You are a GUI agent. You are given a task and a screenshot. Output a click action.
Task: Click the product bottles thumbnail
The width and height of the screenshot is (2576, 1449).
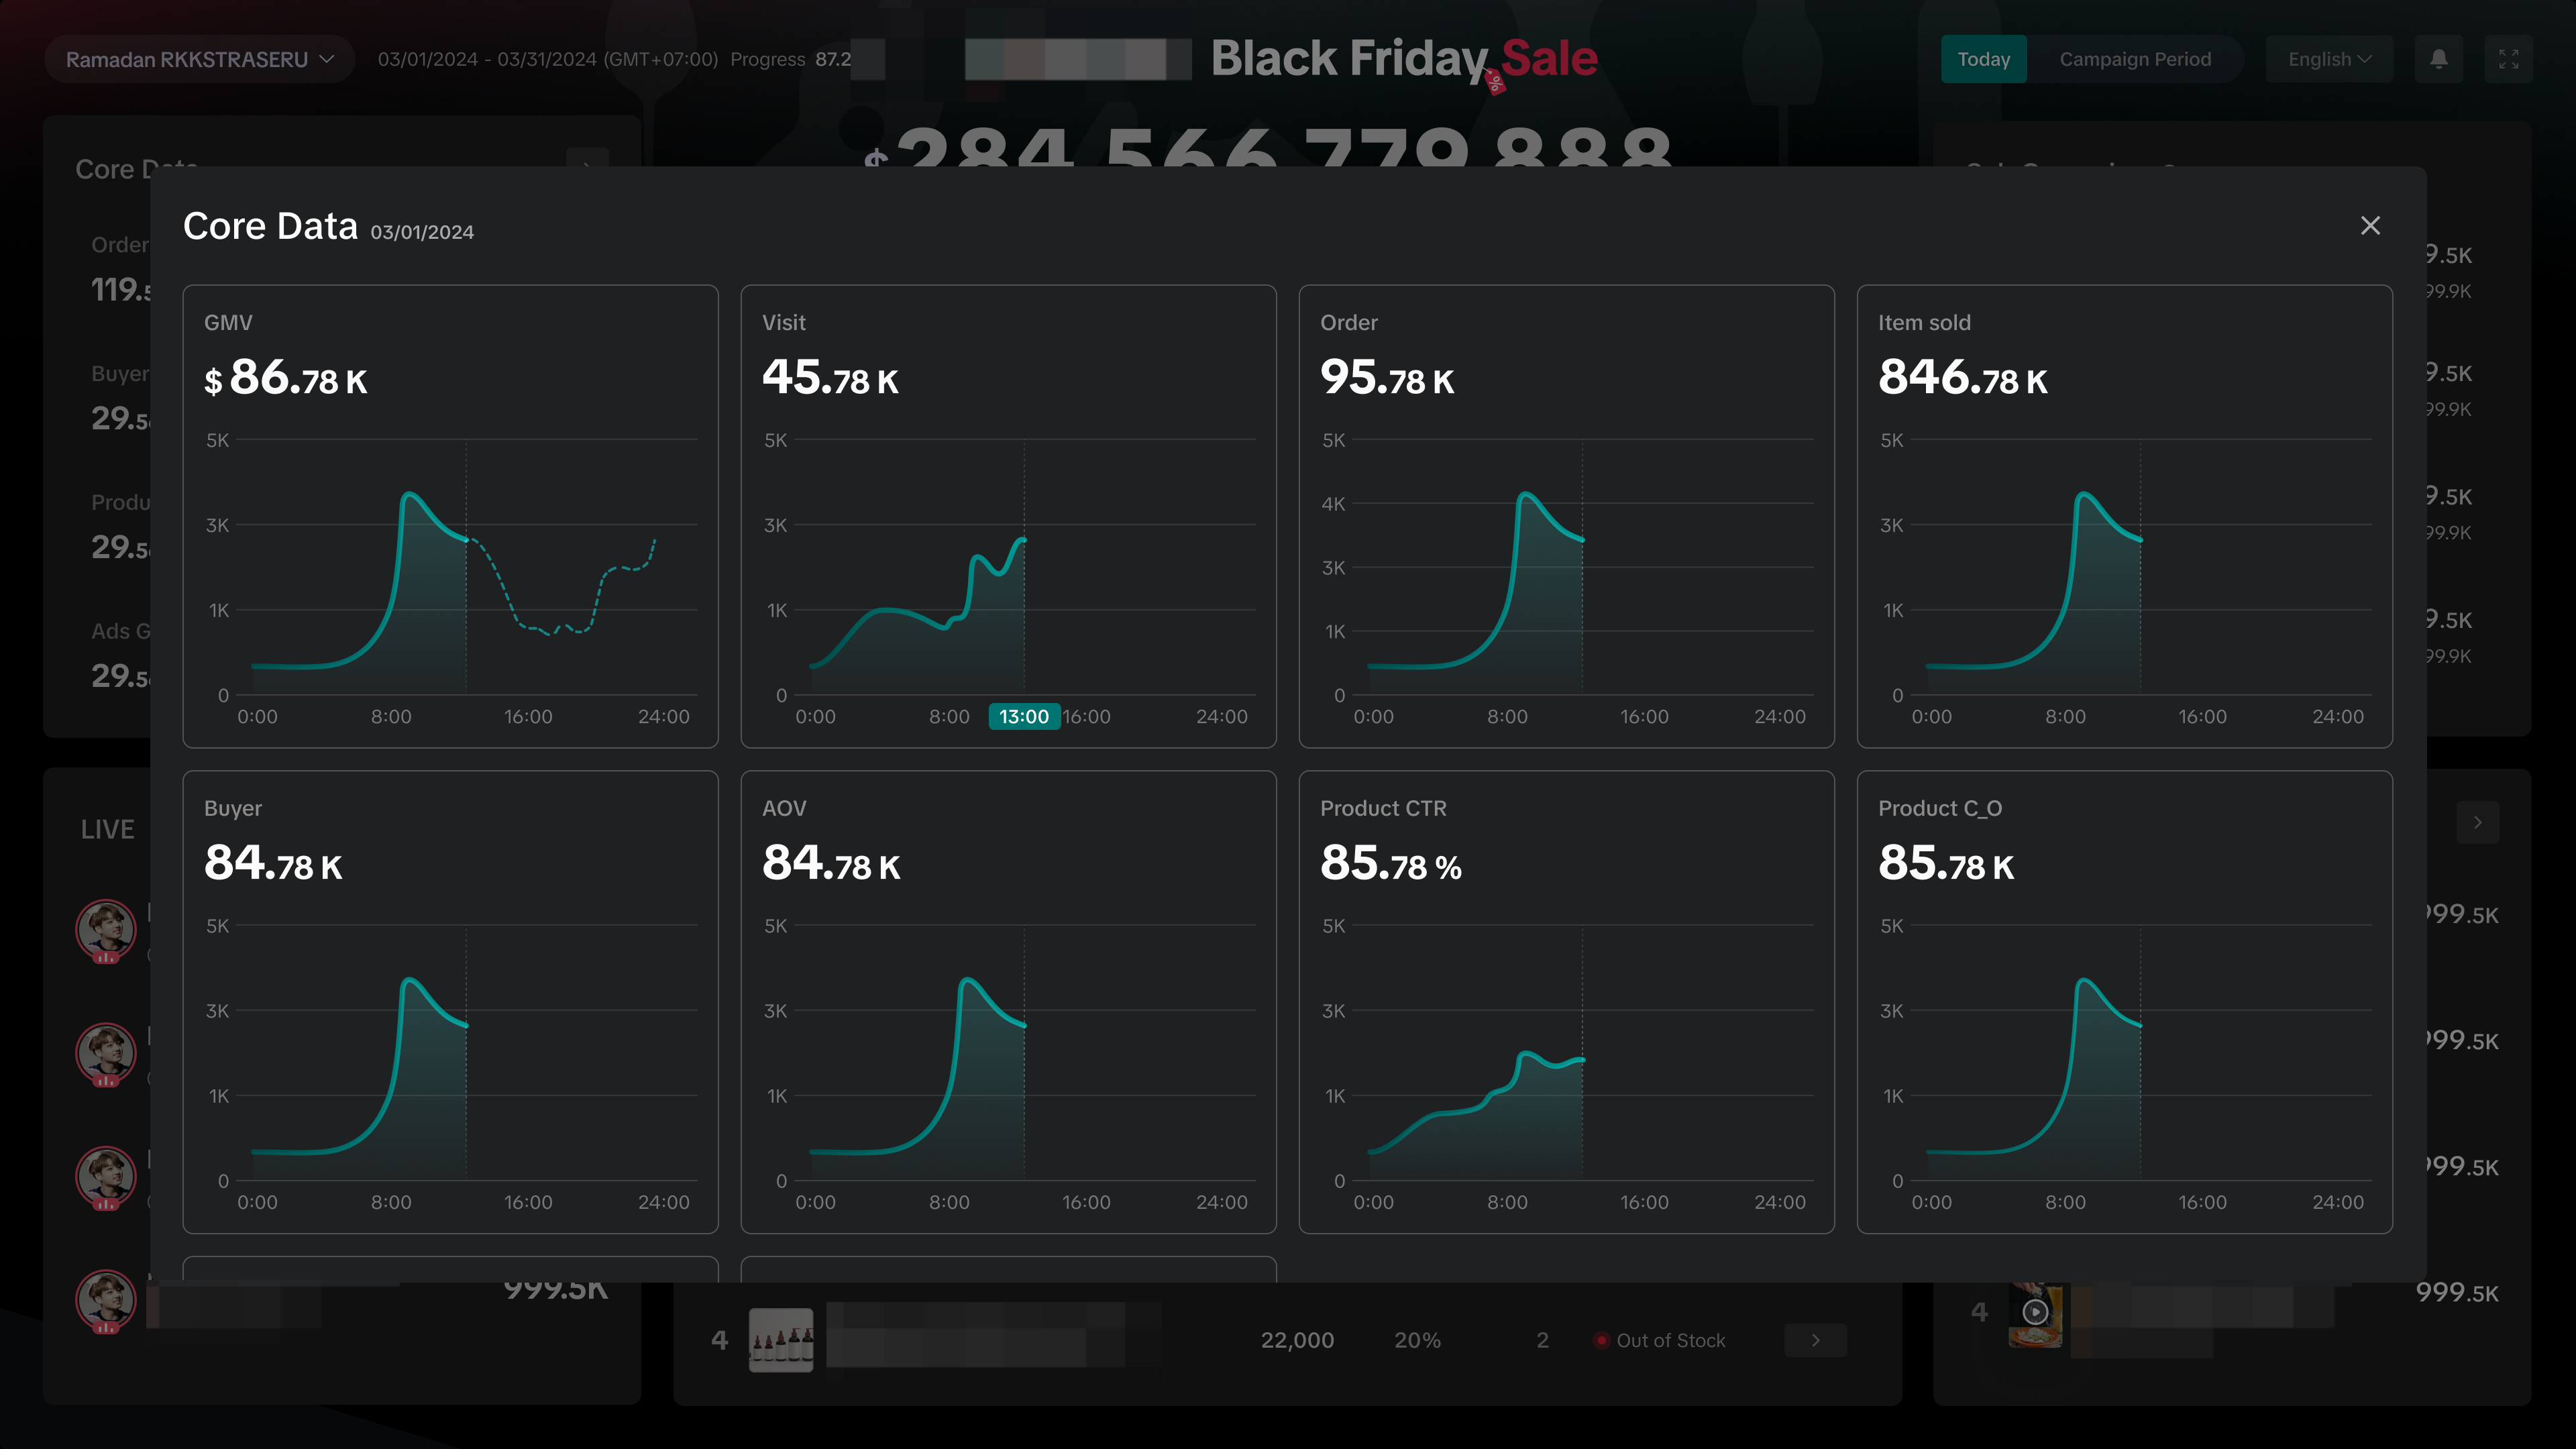click(780, 1340)
